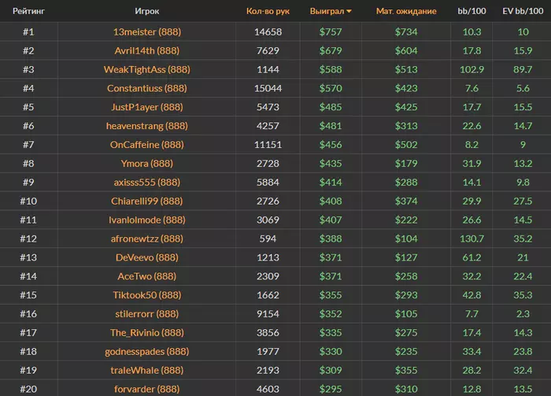
Task: Open player afronewtzz (888) profile
Action: point(147,239)
